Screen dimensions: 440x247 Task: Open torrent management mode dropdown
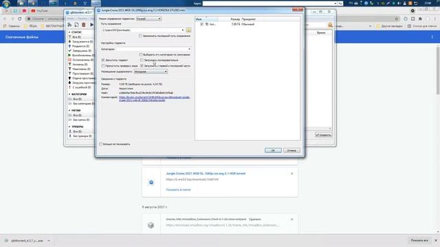(148, 19)
